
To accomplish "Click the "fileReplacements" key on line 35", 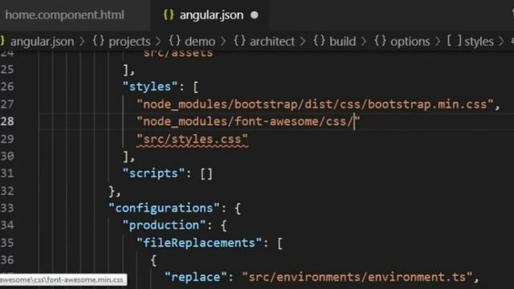I will click(199, 242).
